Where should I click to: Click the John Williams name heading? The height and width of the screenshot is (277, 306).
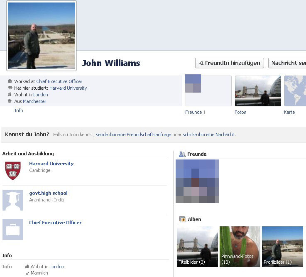pos(111,63)
